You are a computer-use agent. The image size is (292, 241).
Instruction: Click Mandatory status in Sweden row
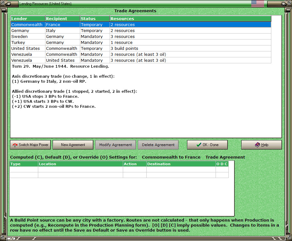click(x=95, y=36)
